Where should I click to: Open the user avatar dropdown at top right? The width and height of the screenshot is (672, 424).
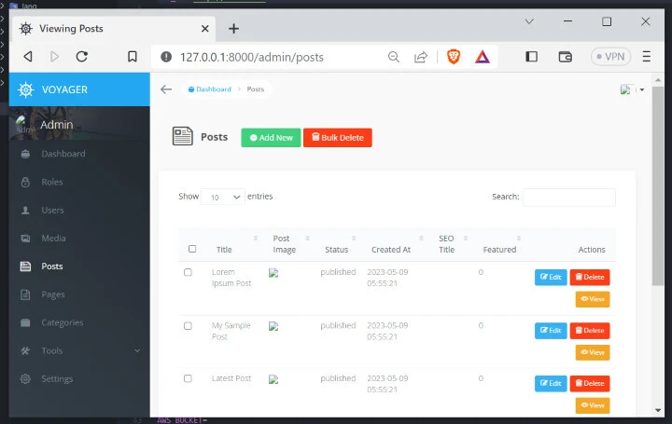pos(632,89)
